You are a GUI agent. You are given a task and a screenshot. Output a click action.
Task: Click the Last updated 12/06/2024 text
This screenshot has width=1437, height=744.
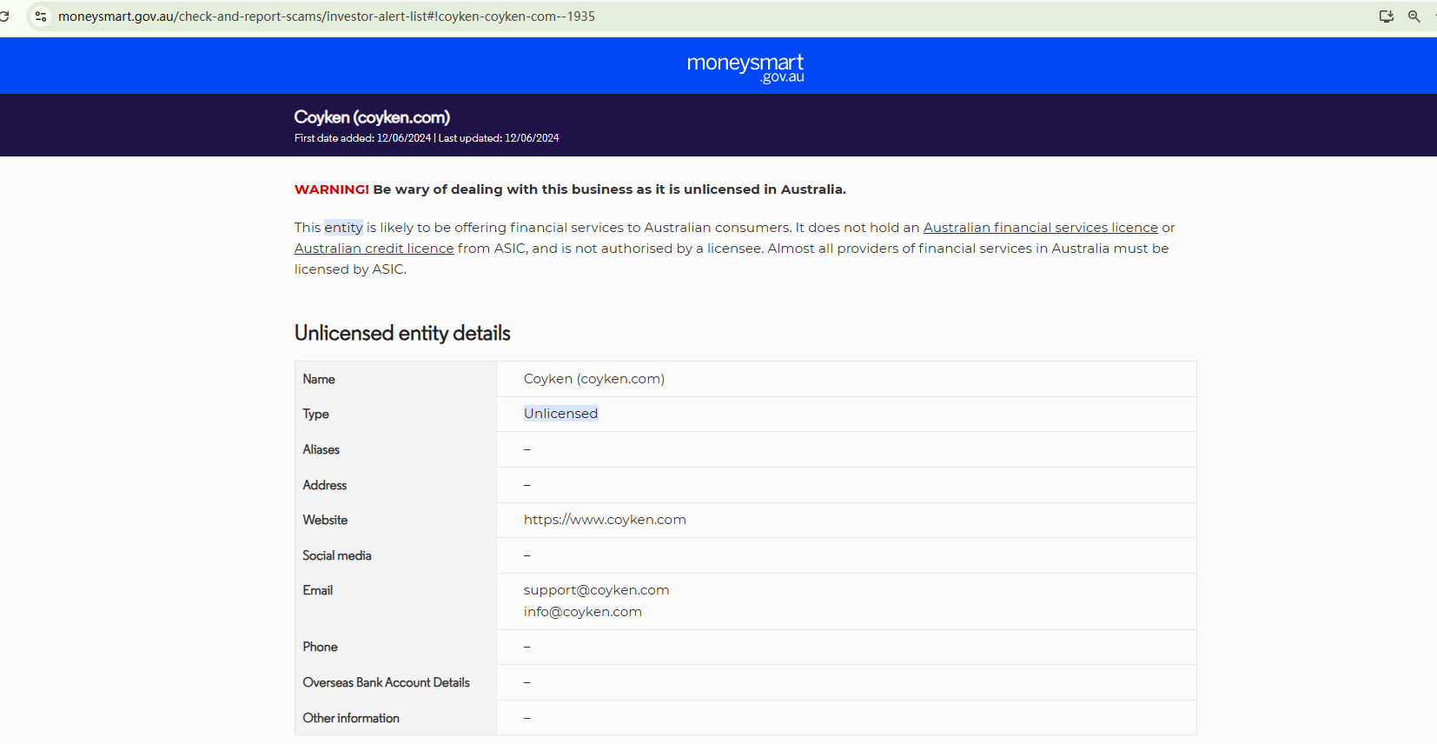pos(499,138)
